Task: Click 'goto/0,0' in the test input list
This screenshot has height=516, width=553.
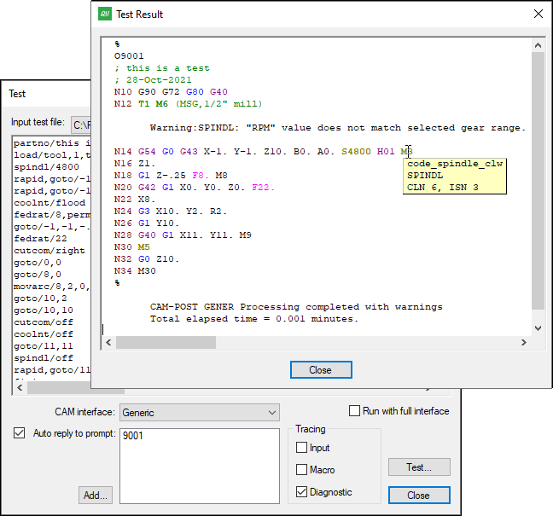Action: 38,263
